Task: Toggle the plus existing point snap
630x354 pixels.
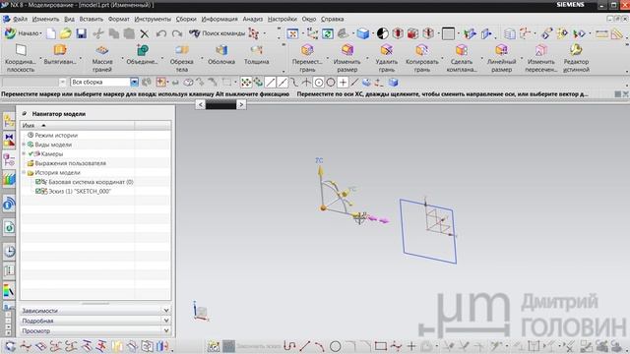Action: 343,83
